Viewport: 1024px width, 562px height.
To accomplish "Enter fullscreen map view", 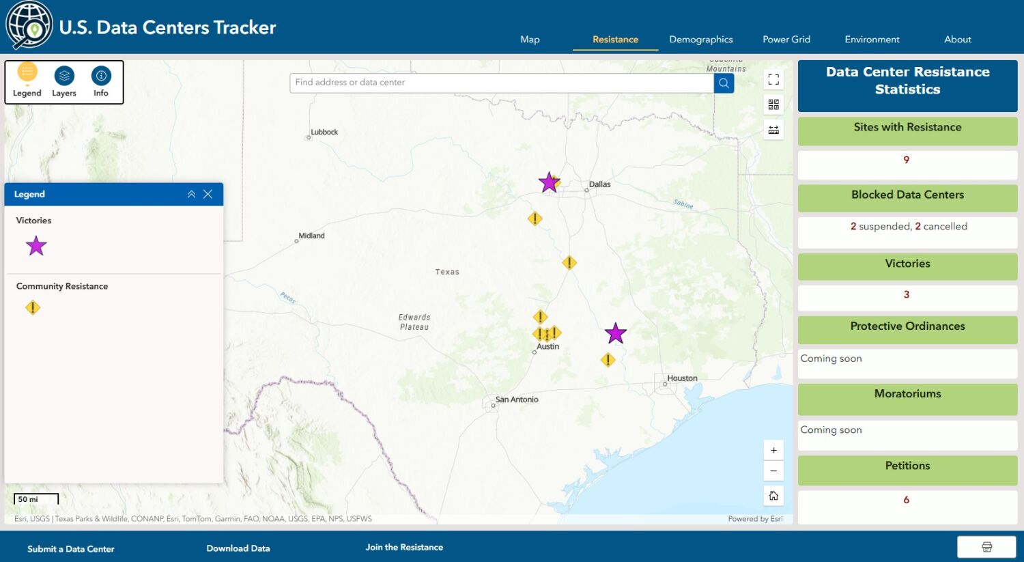I will tap(773, 80).
